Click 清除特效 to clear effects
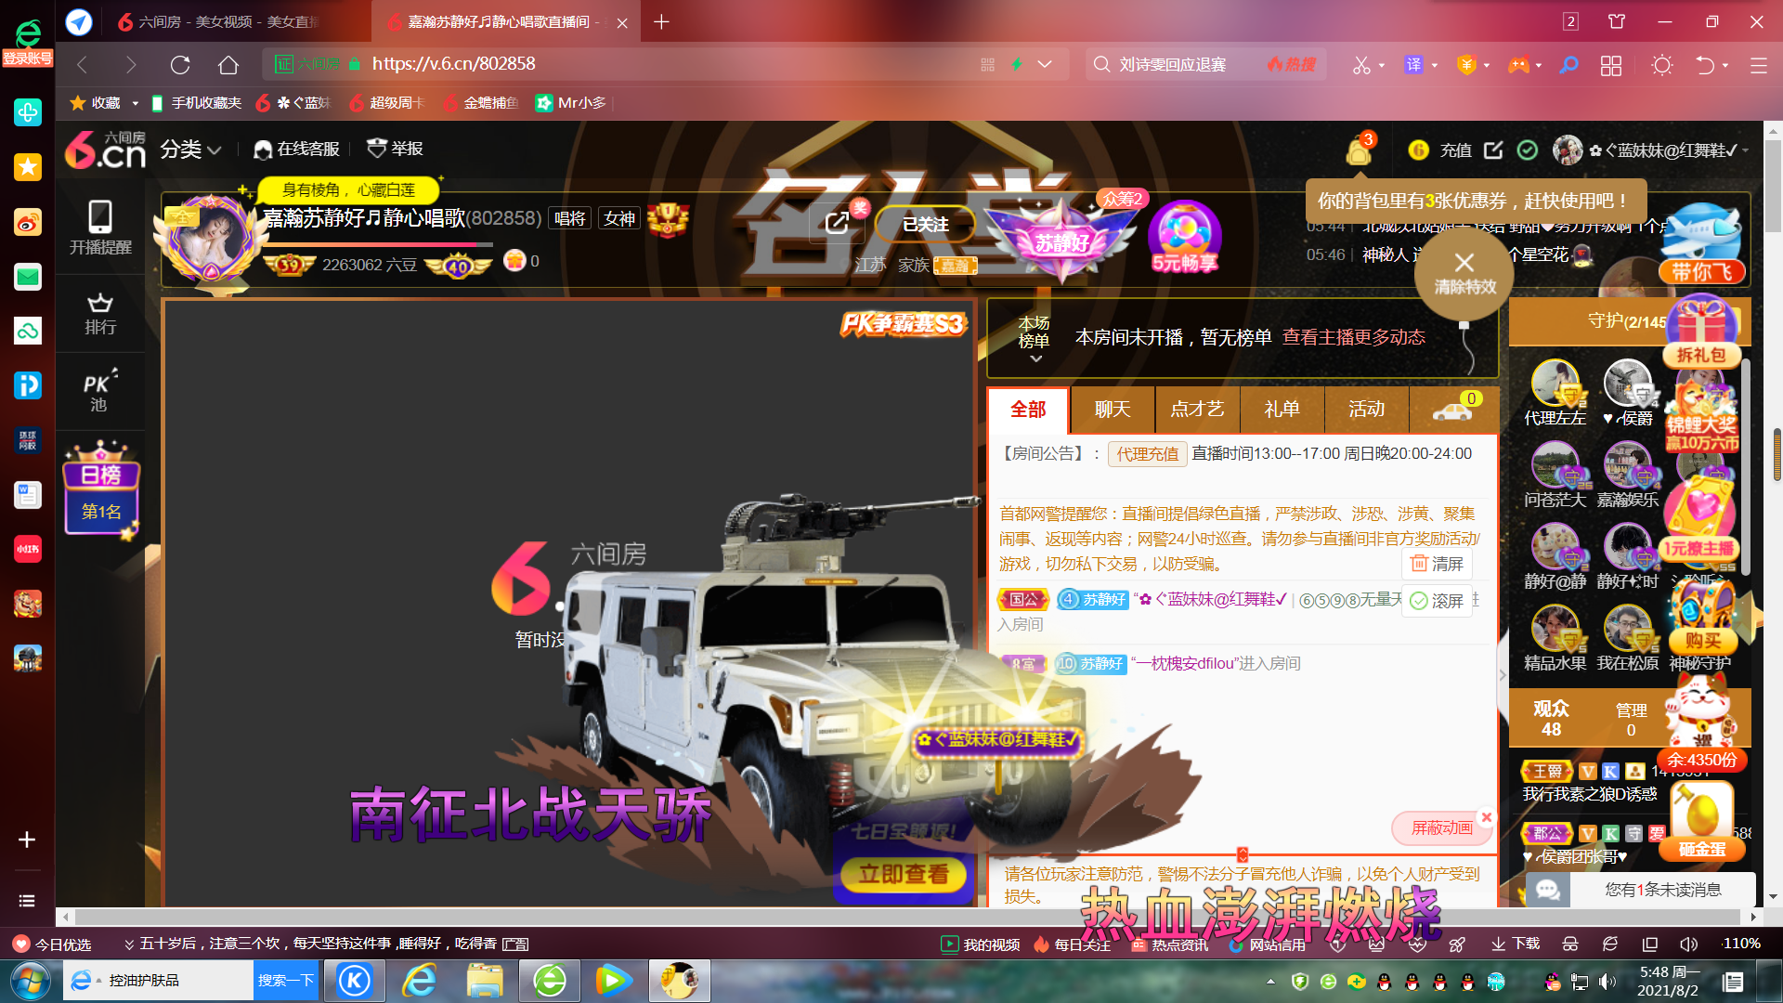Screen dimensions: 1783x1003 coord(1464,276)
